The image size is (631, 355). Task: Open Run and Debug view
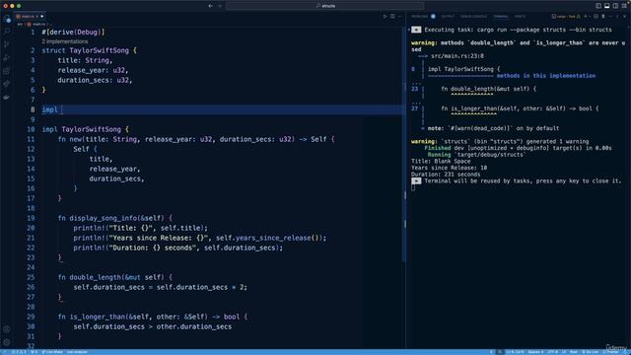click(x=7, y=57)
